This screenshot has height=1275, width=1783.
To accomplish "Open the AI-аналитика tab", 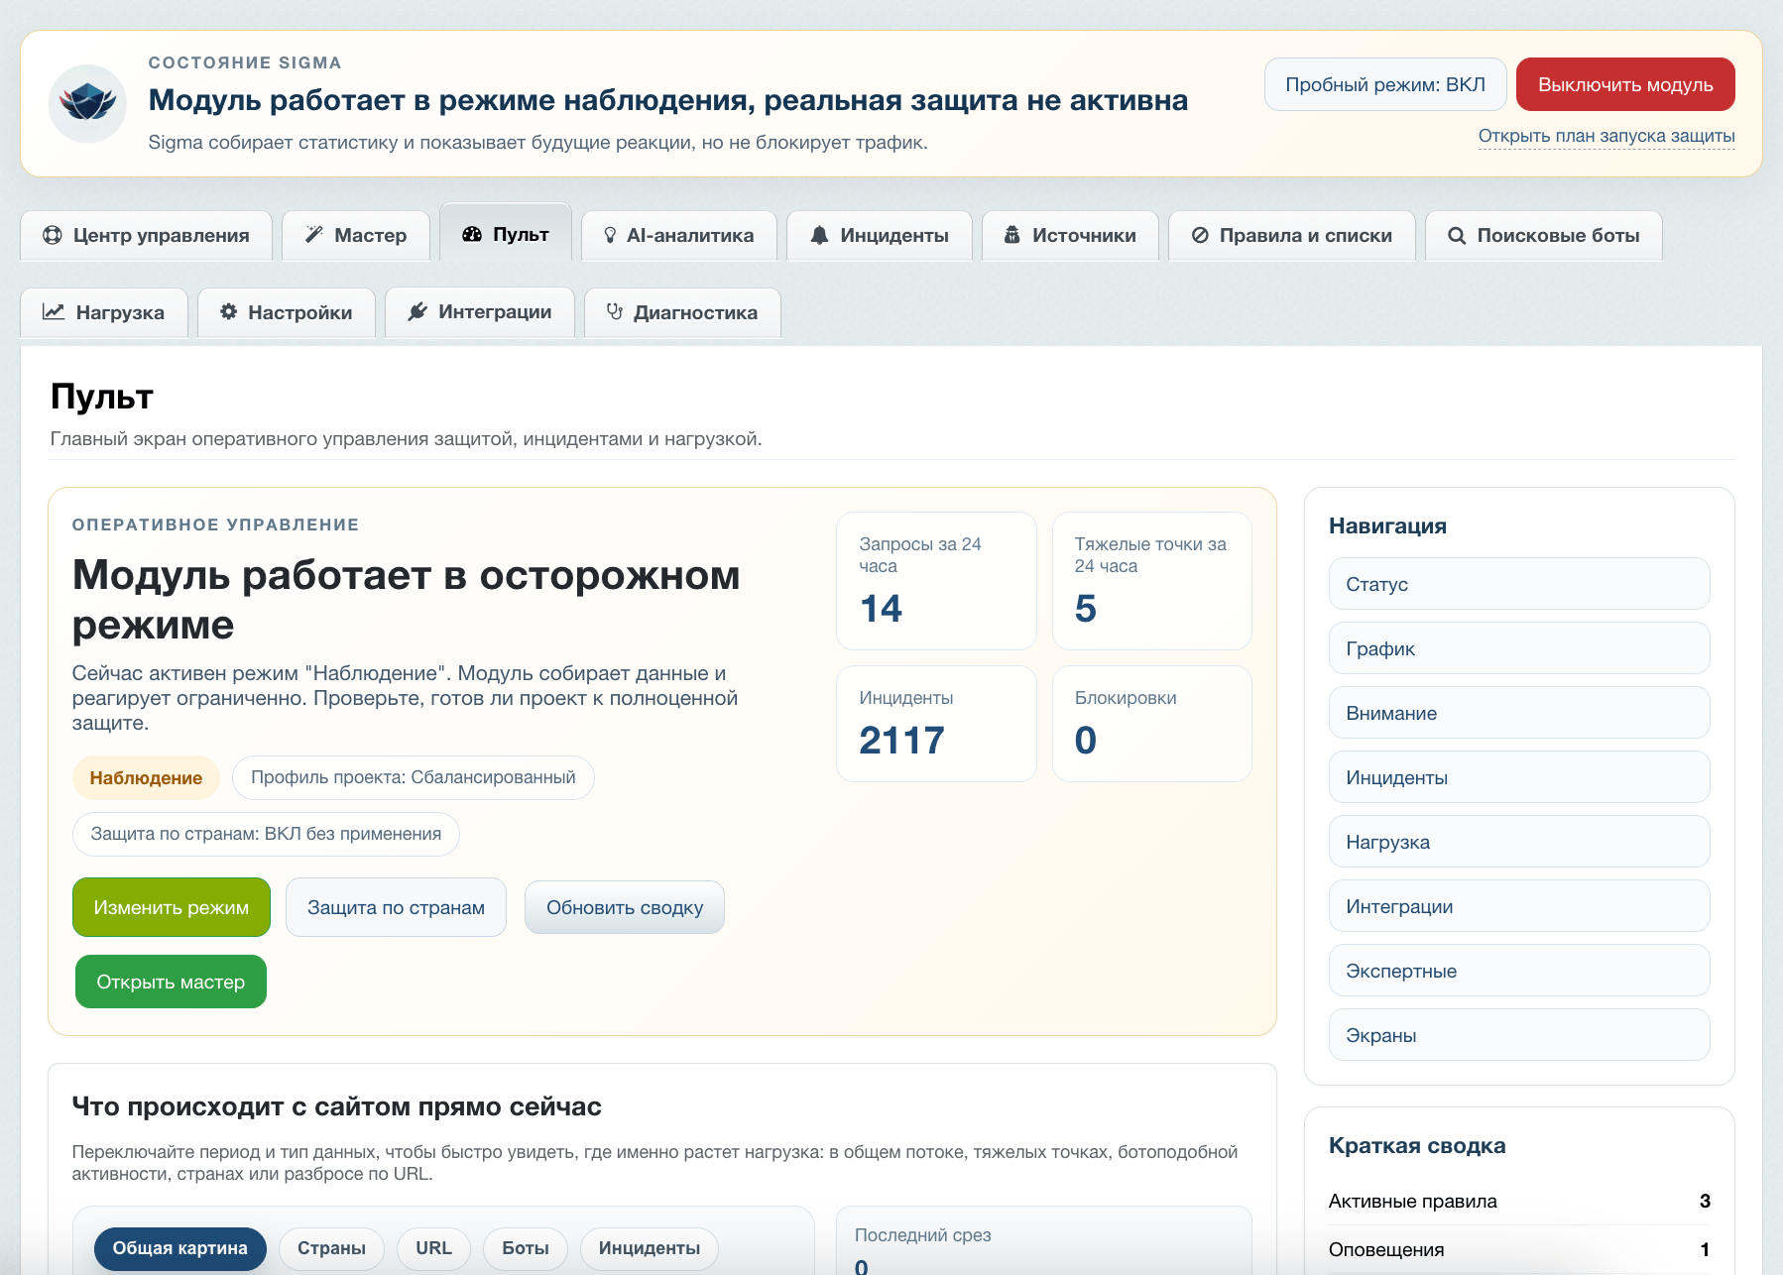I will coord(679,235).
